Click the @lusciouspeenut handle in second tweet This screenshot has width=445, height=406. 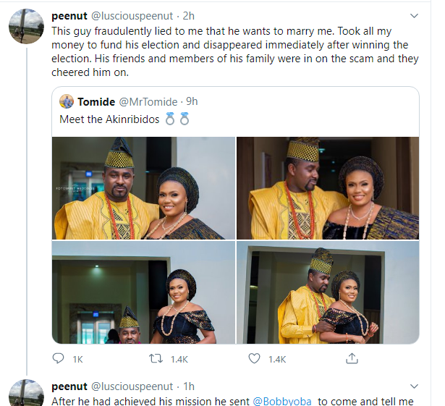click(132, 386)
